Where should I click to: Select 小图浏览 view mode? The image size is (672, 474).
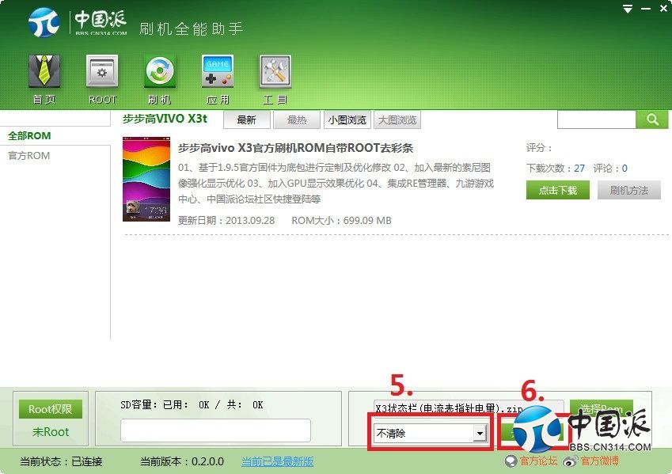point(347,120)
